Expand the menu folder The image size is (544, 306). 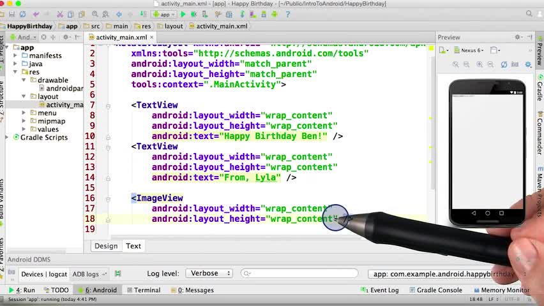(24, 113)
